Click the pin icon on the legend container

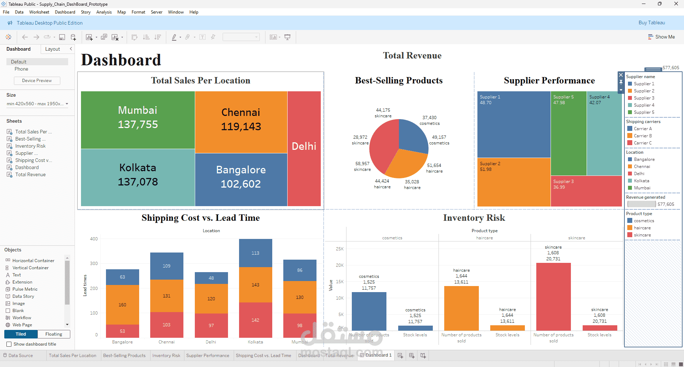[621, 82]
